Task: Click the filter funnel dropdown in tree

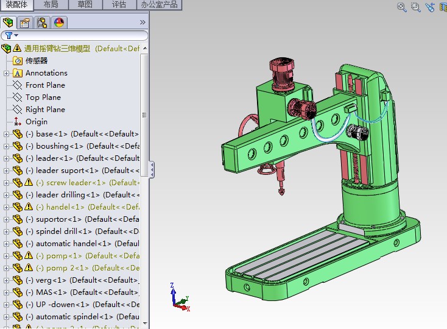Action: tap(9, 36)
